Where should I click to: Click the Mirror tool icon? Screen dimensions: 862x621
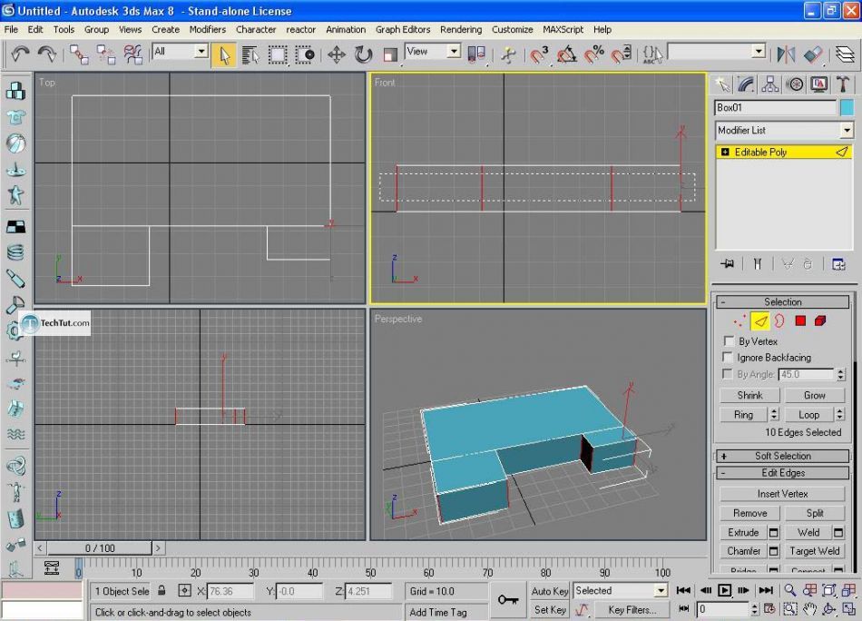click(786, 54)
